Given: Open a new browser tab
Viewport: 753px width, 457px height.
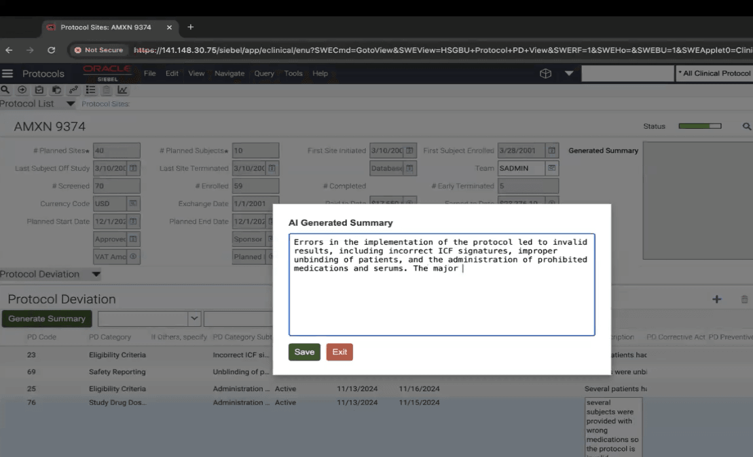Looking at the screenshot, I should tap(191, 27).
